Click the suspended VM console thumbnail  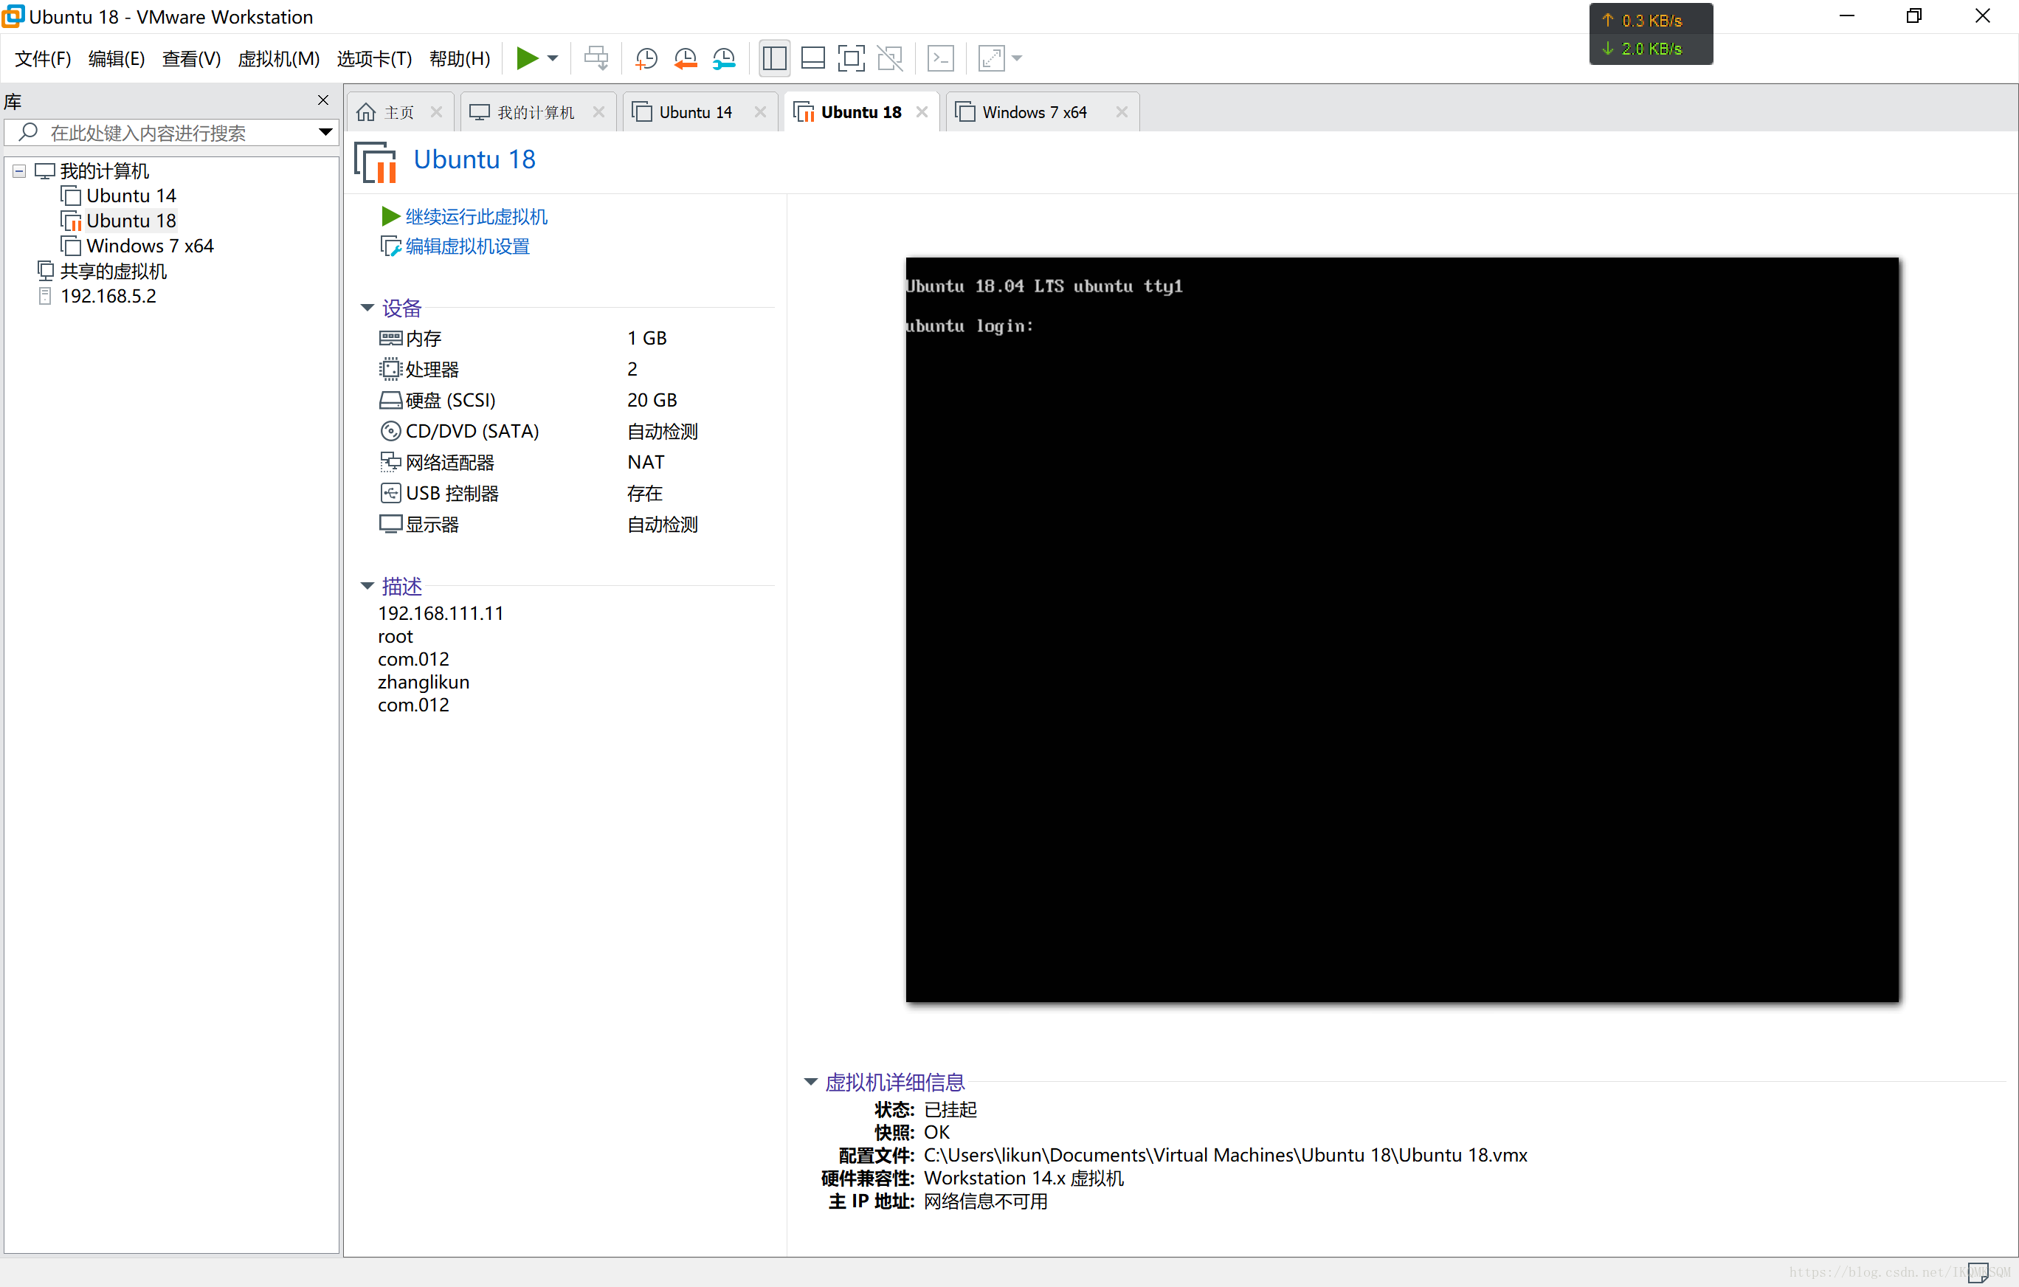(x=1402, y=629)
